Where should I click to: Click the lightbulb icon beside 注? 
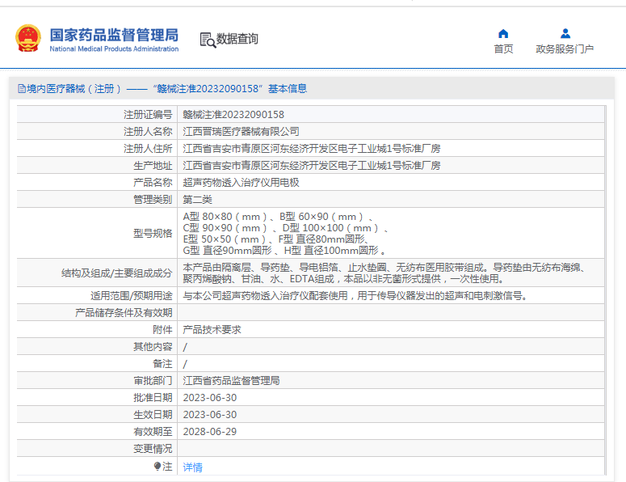pyautogui.click(x=158, y=467)
